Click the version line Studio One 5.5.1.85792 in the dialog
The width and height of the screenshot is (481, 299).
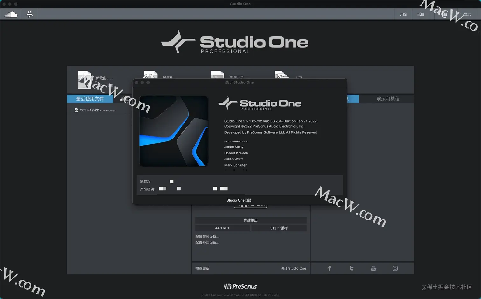click(271, 121)
